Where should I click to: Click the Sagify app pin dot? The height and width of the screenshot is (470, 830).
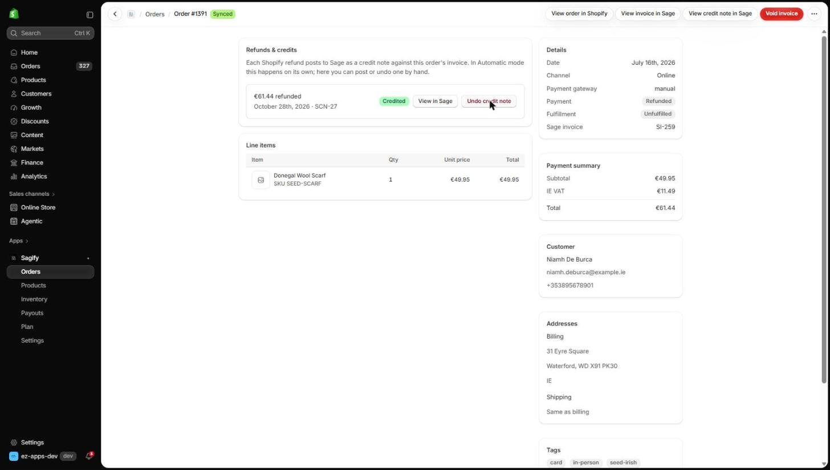(88, 258)
